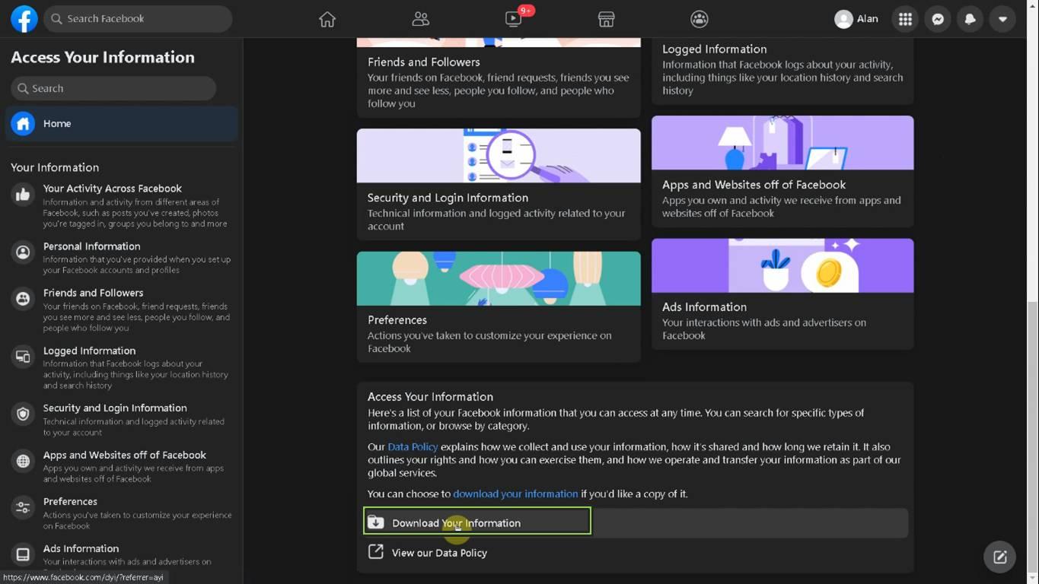Viewport: 1039px width, 584px height.
Task: Click the friends icon beside Friends and Followers
Action: (x=23, y=299)
